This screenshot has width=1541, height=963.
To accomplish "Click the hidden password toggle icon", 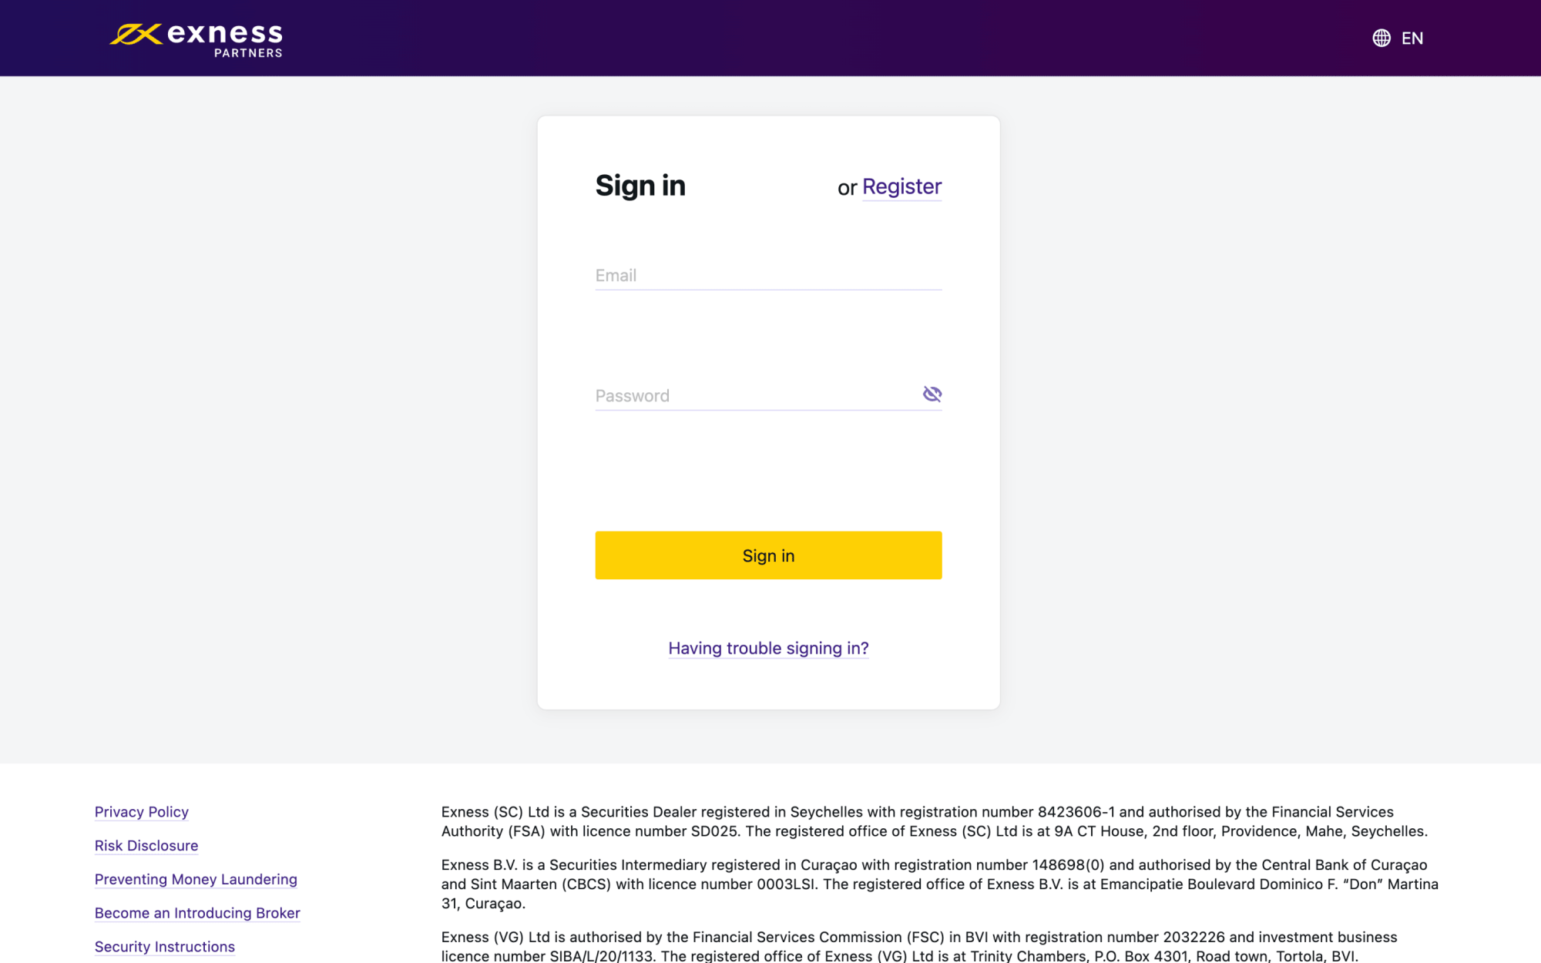I will tap(932, 394).
